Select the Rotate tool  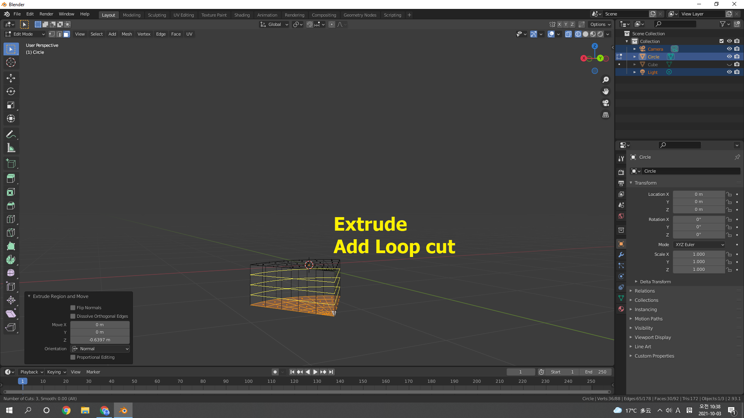10,92
